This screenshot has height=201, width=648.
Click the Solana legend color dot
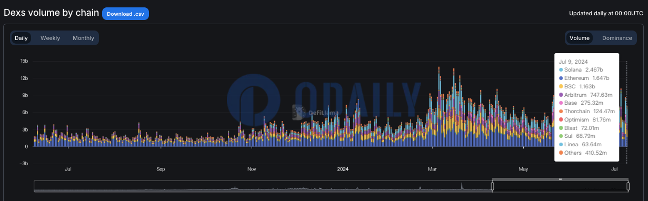pyautogui.click(x=561, y=70)
